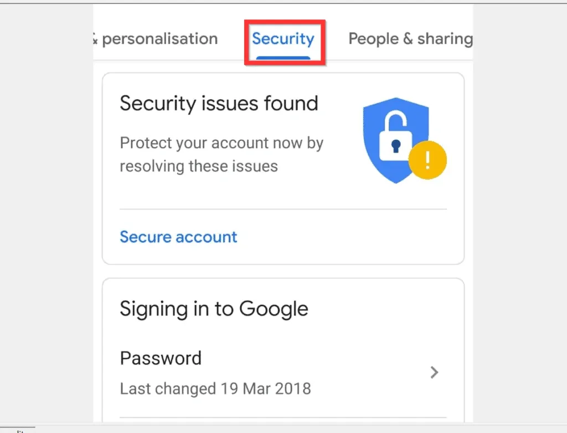Click the Security issues found heading

tap(219, 103)
